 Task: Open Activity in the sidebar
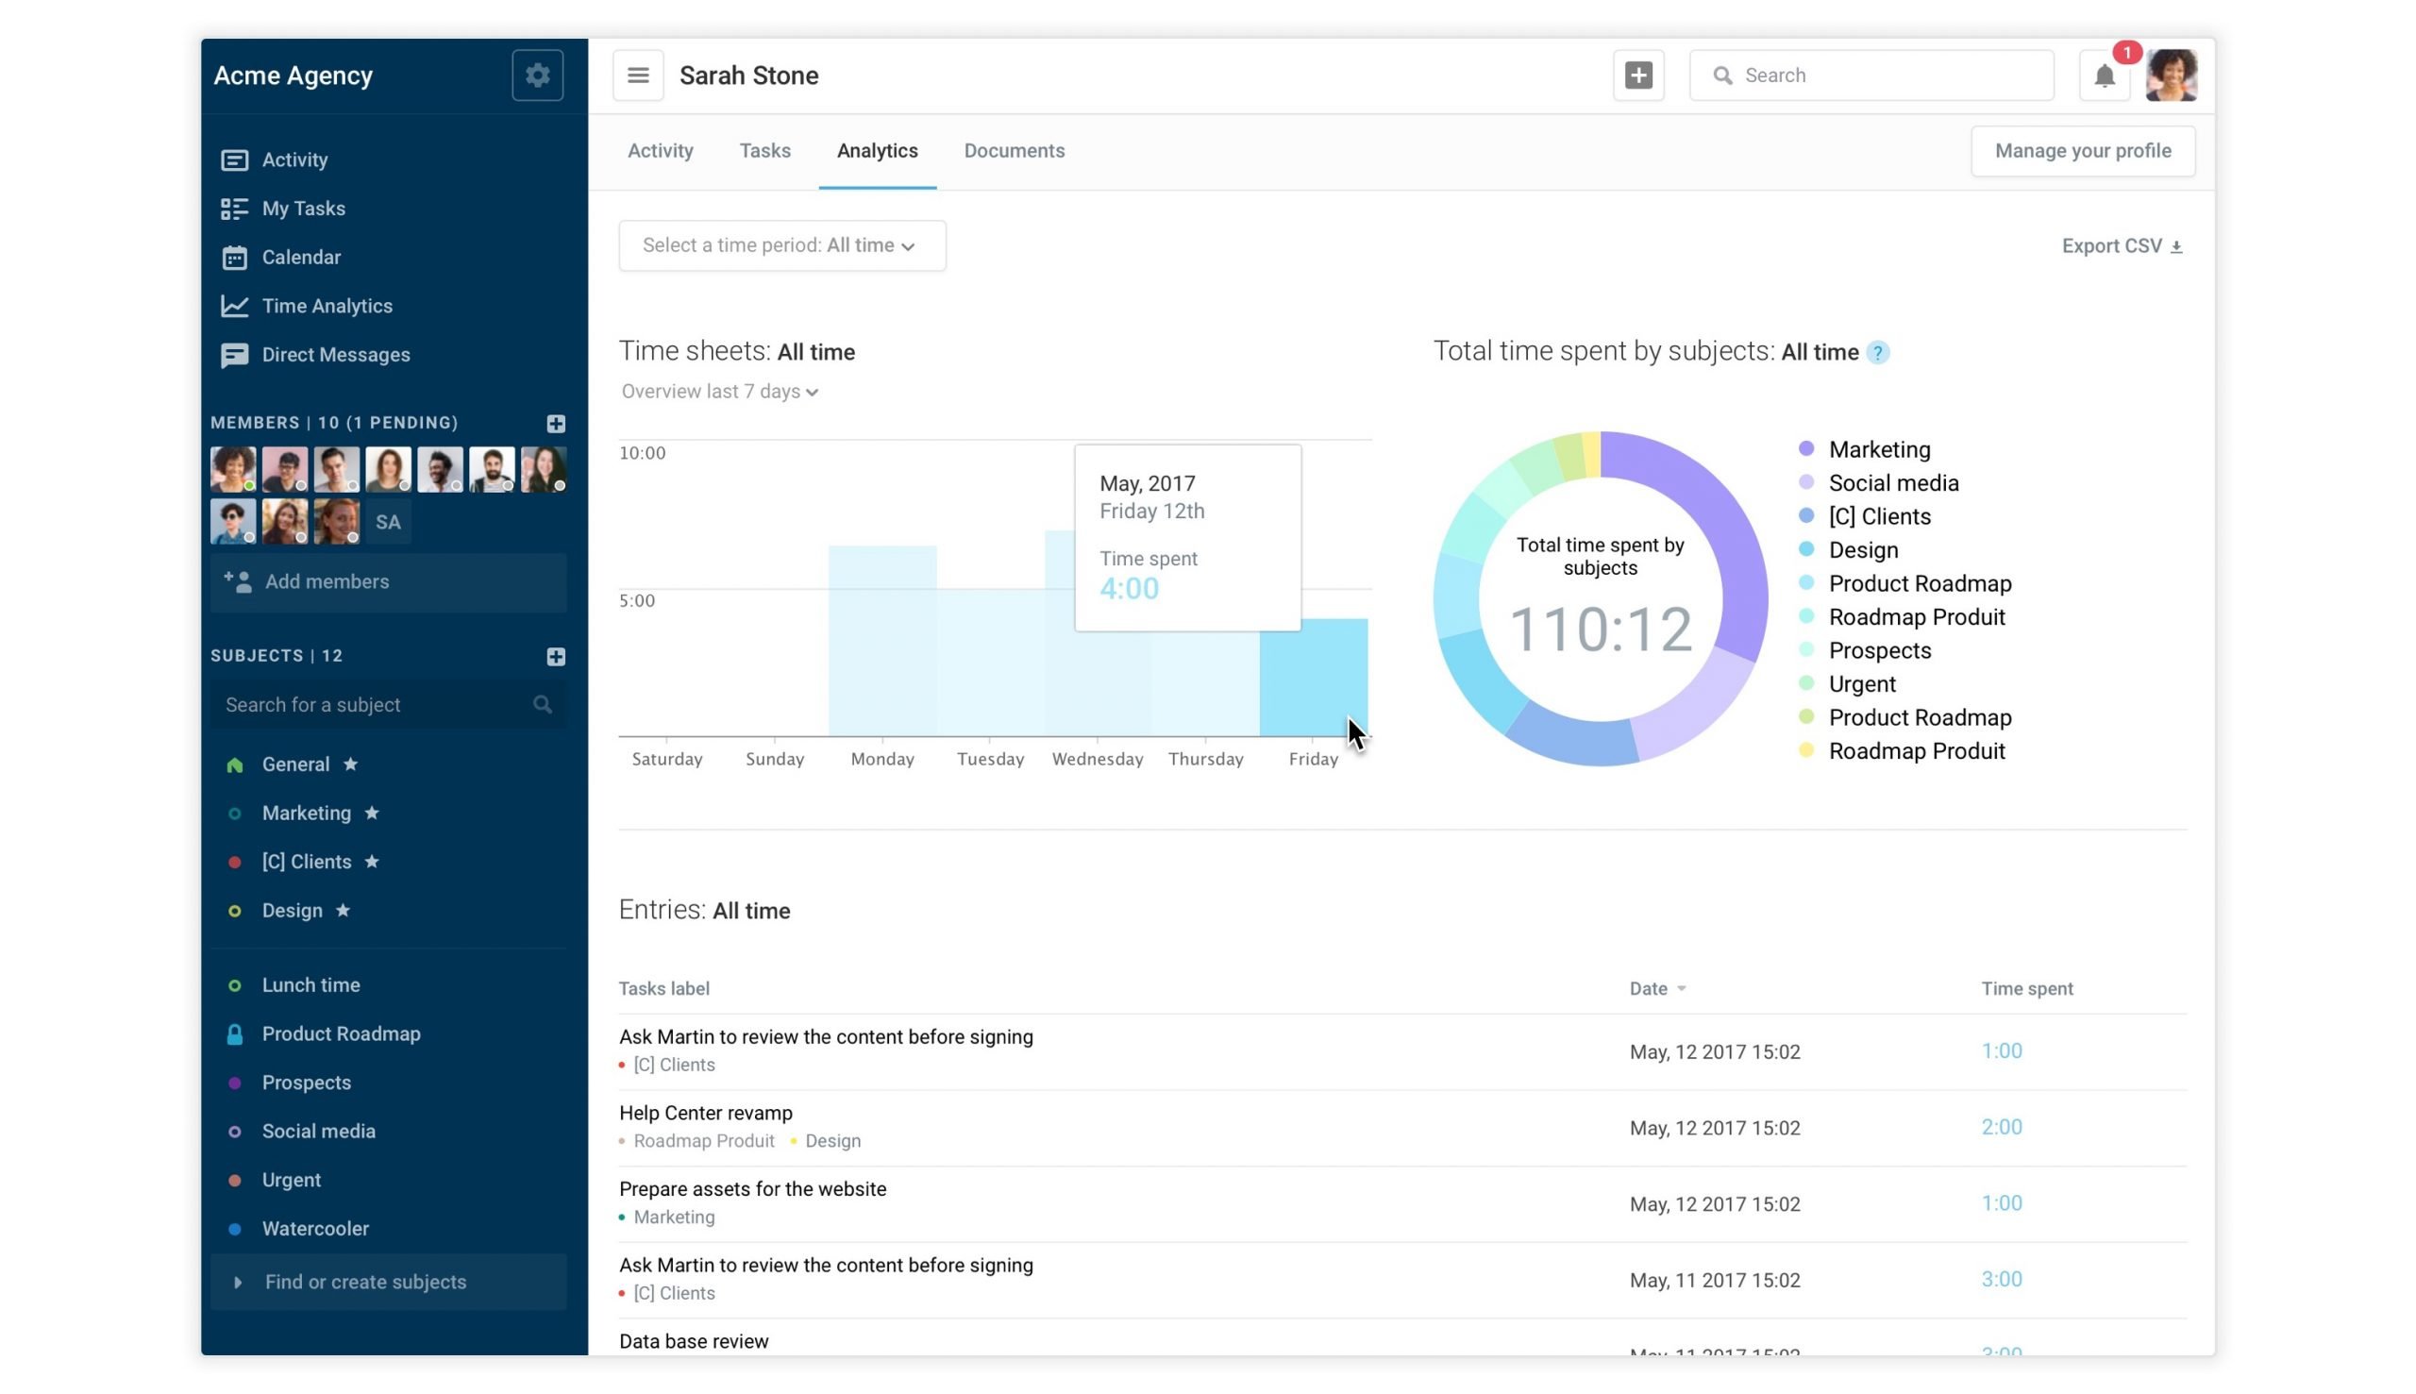click(x=294, y=160)
